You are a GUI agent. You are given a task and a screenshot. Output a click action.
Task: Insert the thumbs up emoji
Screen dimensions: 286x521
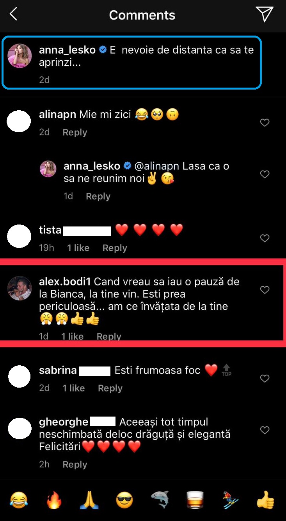pyautogui.click(x=265, y=500)
